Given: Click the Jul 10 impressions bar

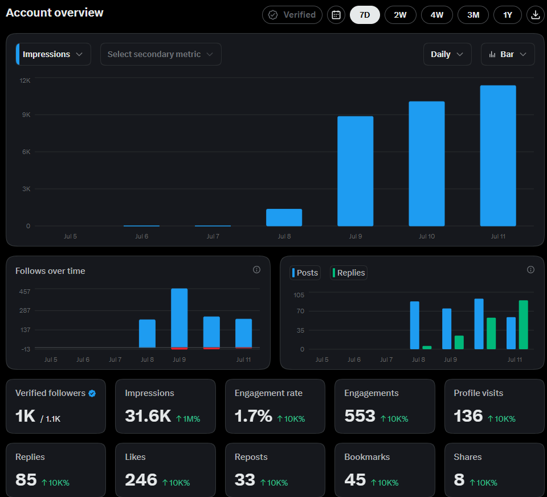Looking at the screenshot, I should click(427, 164).
